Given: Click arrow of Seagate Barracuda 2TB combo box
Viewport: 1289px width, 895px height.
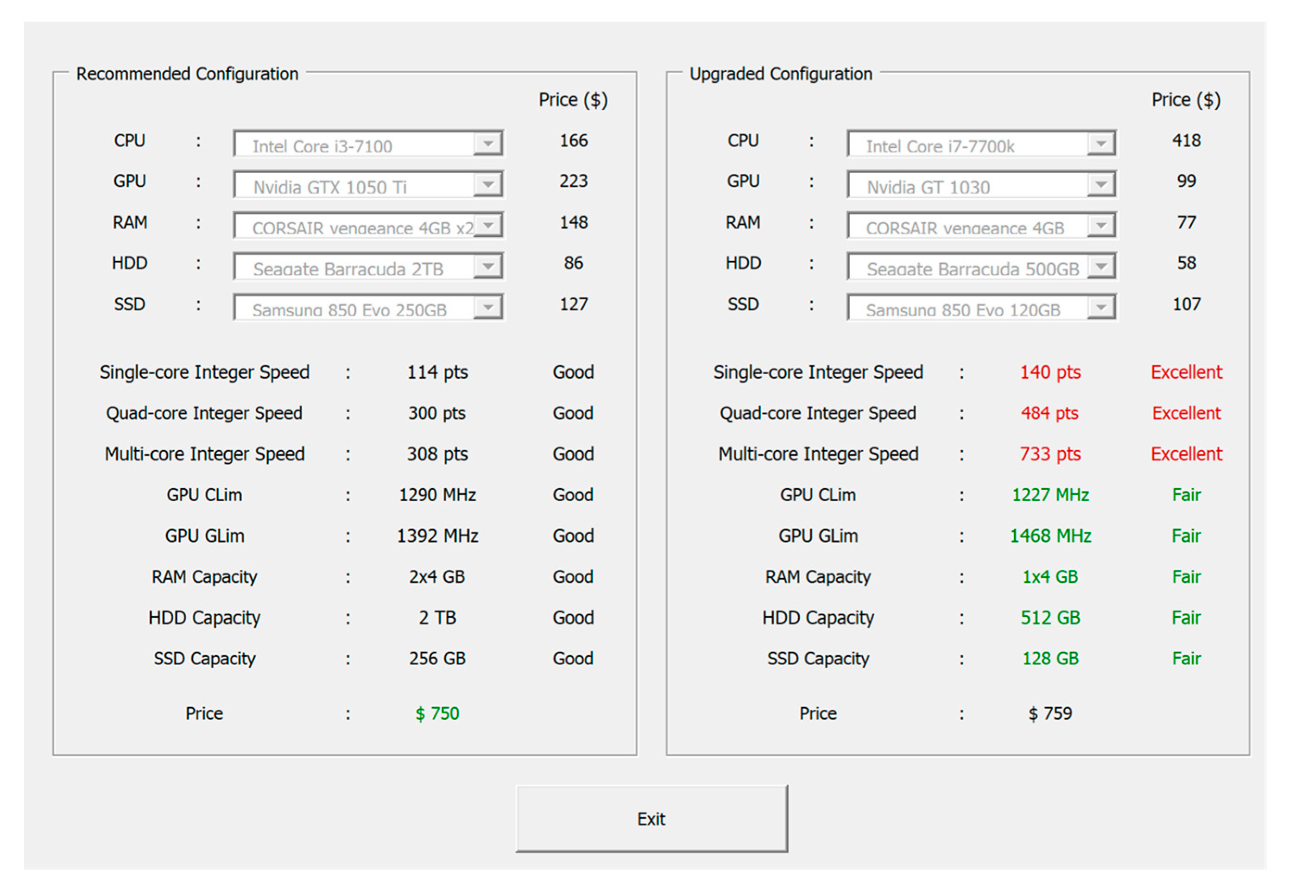Looking at the screenshot, I should coord(487,267).
